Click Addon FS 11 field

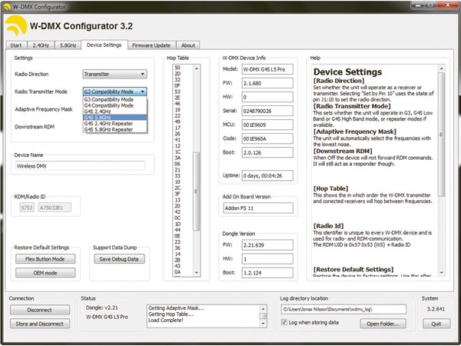258,208
